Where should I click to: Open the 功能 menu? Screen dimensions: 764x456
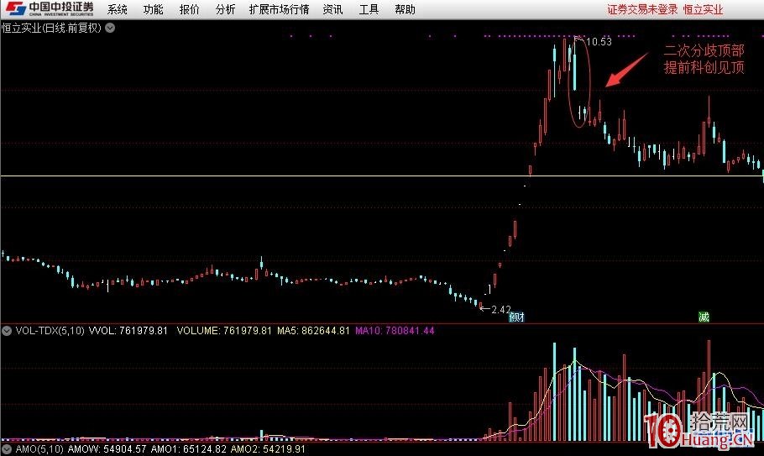(153, 9)
